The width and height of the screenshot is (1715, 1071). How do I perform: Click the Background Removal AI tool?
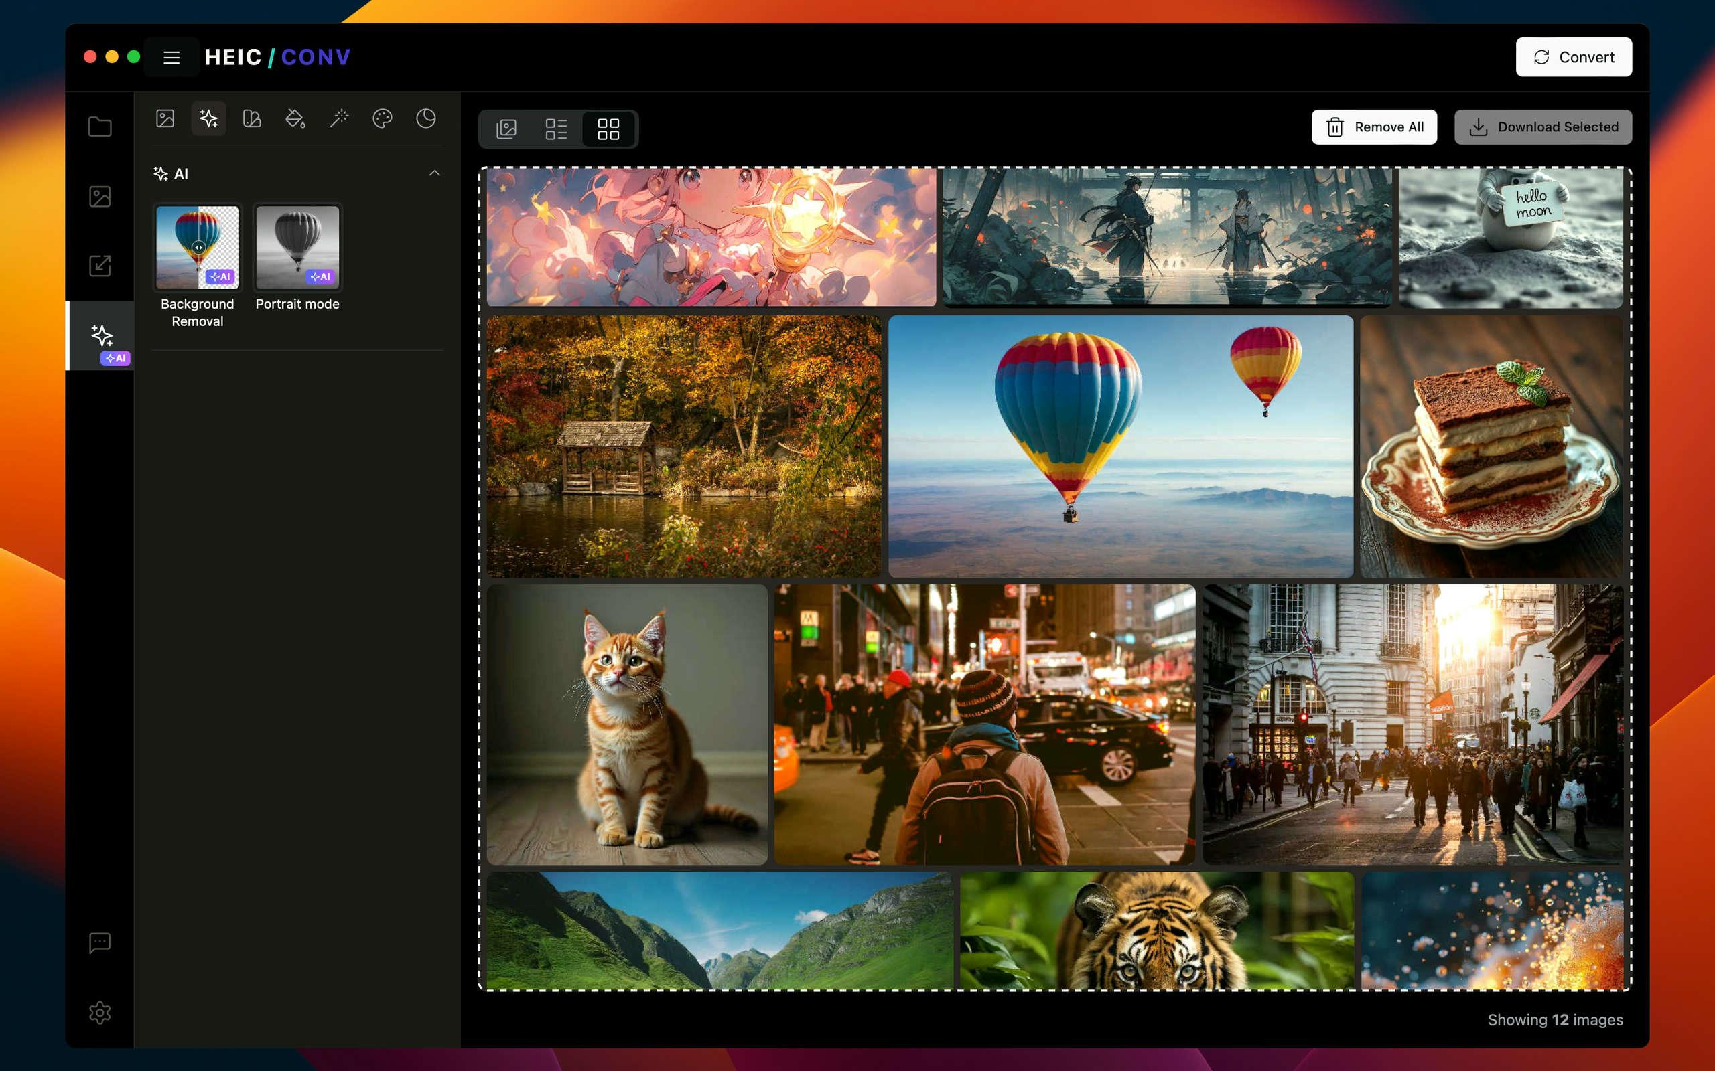click(x=196, y=246)
